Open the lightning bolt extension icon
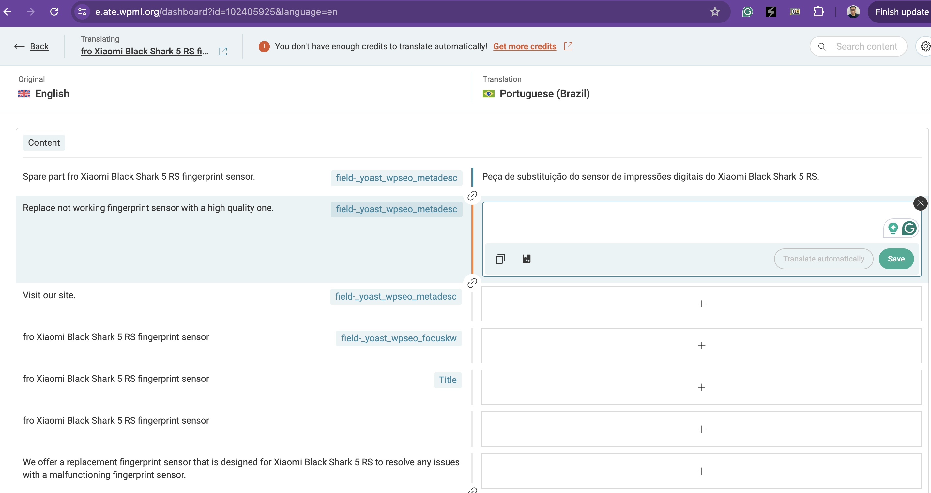The height and width of the screenshot is (493, 931). click(771, 12)
